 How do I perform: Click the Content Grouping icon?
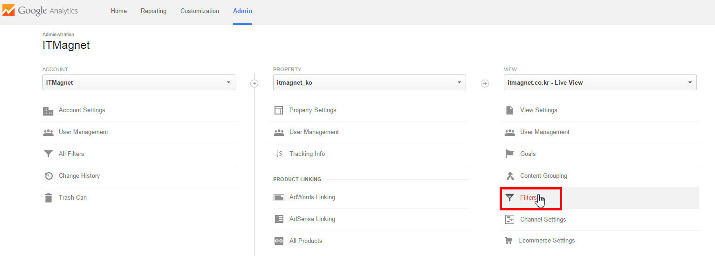[x=509, y=176]
